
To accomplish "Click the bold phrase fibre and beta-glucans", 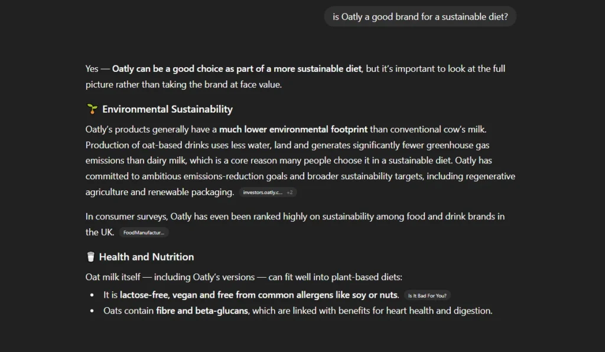I will click(201, 310).
